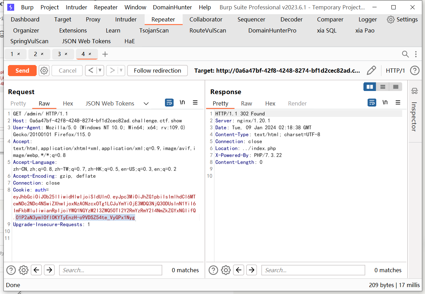Open the Response panel hamburger menu
This screenshot has height=294, width=425.
tap(398, 103)
